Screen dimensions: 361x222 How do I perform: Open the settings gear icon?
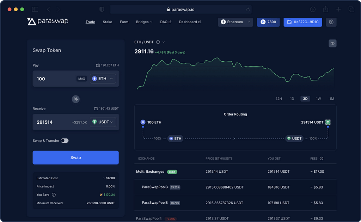pyautogui.click(x=331, y=22)
